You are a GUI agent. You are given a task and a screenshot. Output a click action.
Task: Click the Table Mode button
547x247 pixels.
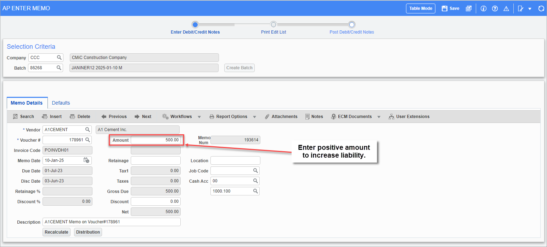(421, 8)
